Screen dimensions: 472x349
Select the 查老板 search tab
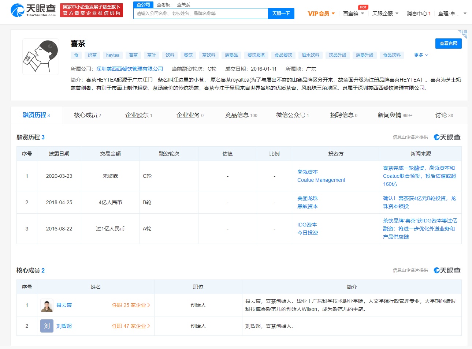coord(163,5)
